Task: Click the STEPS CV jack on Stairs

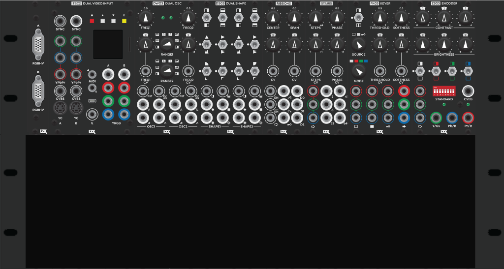Action: click(x=315, y=70)
